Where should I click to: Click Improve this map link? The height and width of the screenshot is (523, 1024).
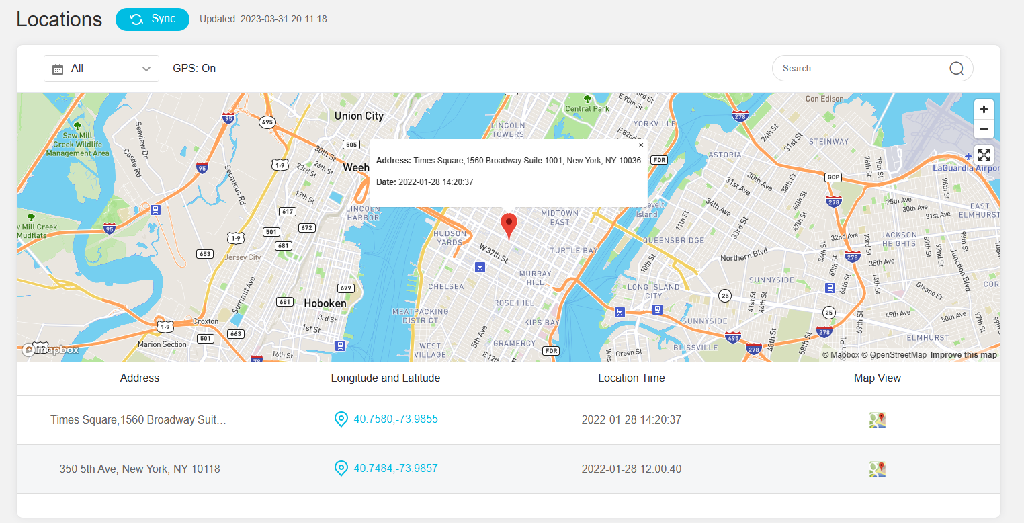(x=964, y=355)
